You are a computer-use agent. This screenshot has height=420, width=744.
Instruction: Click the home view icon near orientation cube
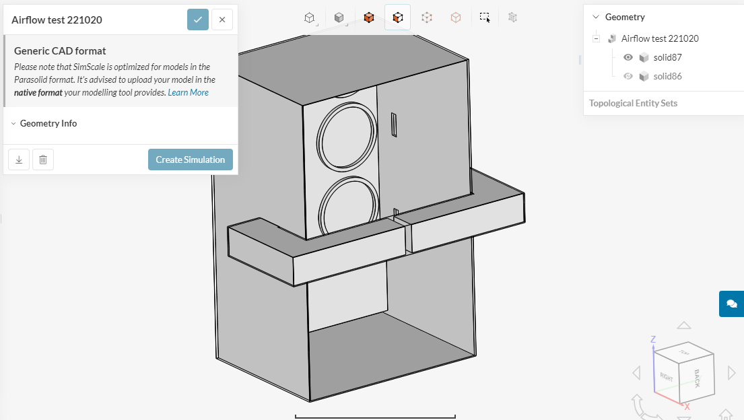point(725,413)
